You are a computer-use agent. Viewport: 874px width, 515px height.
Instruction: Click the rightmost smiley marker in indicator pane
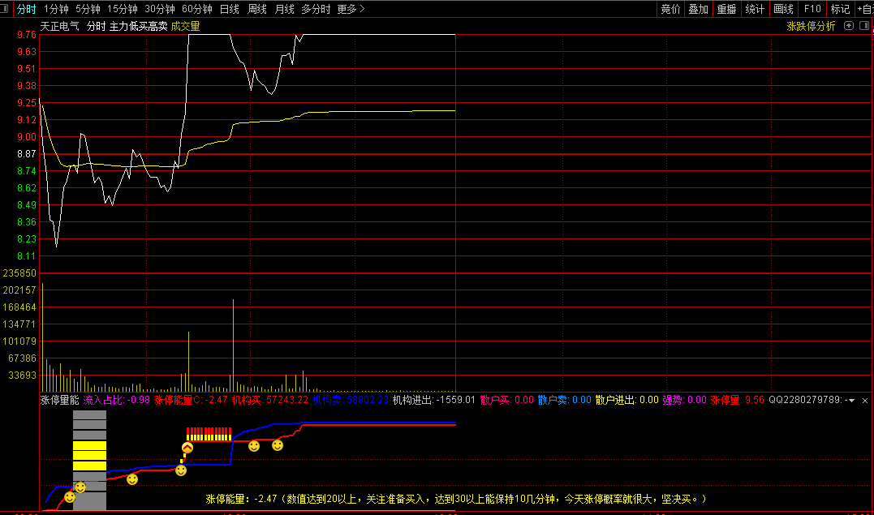[277, 444]
